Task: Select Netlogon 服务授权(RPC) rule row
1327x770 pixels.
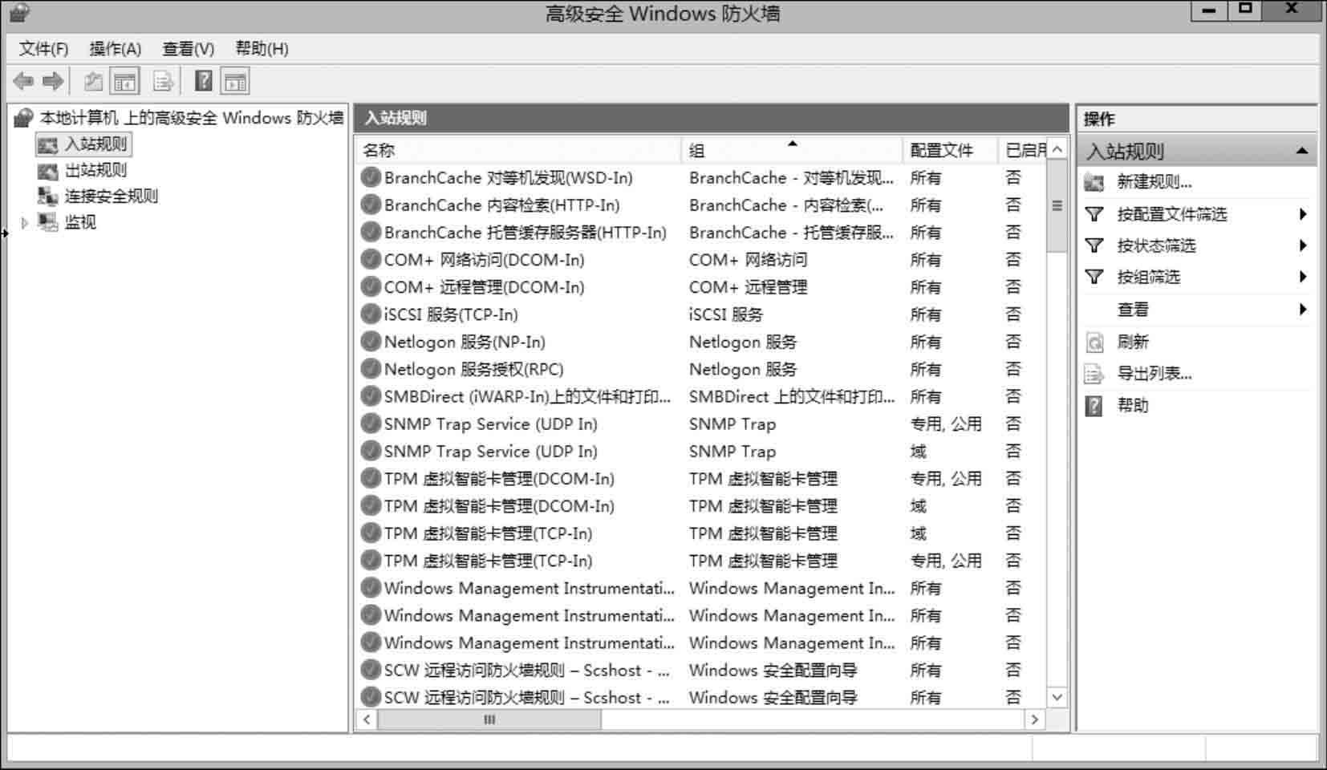Action: click(701, 369)
